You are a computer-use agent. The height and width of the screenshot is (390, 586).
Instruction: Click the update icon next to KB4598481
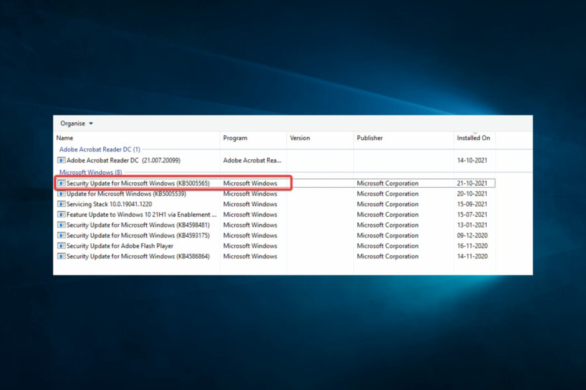click(62, 225)
